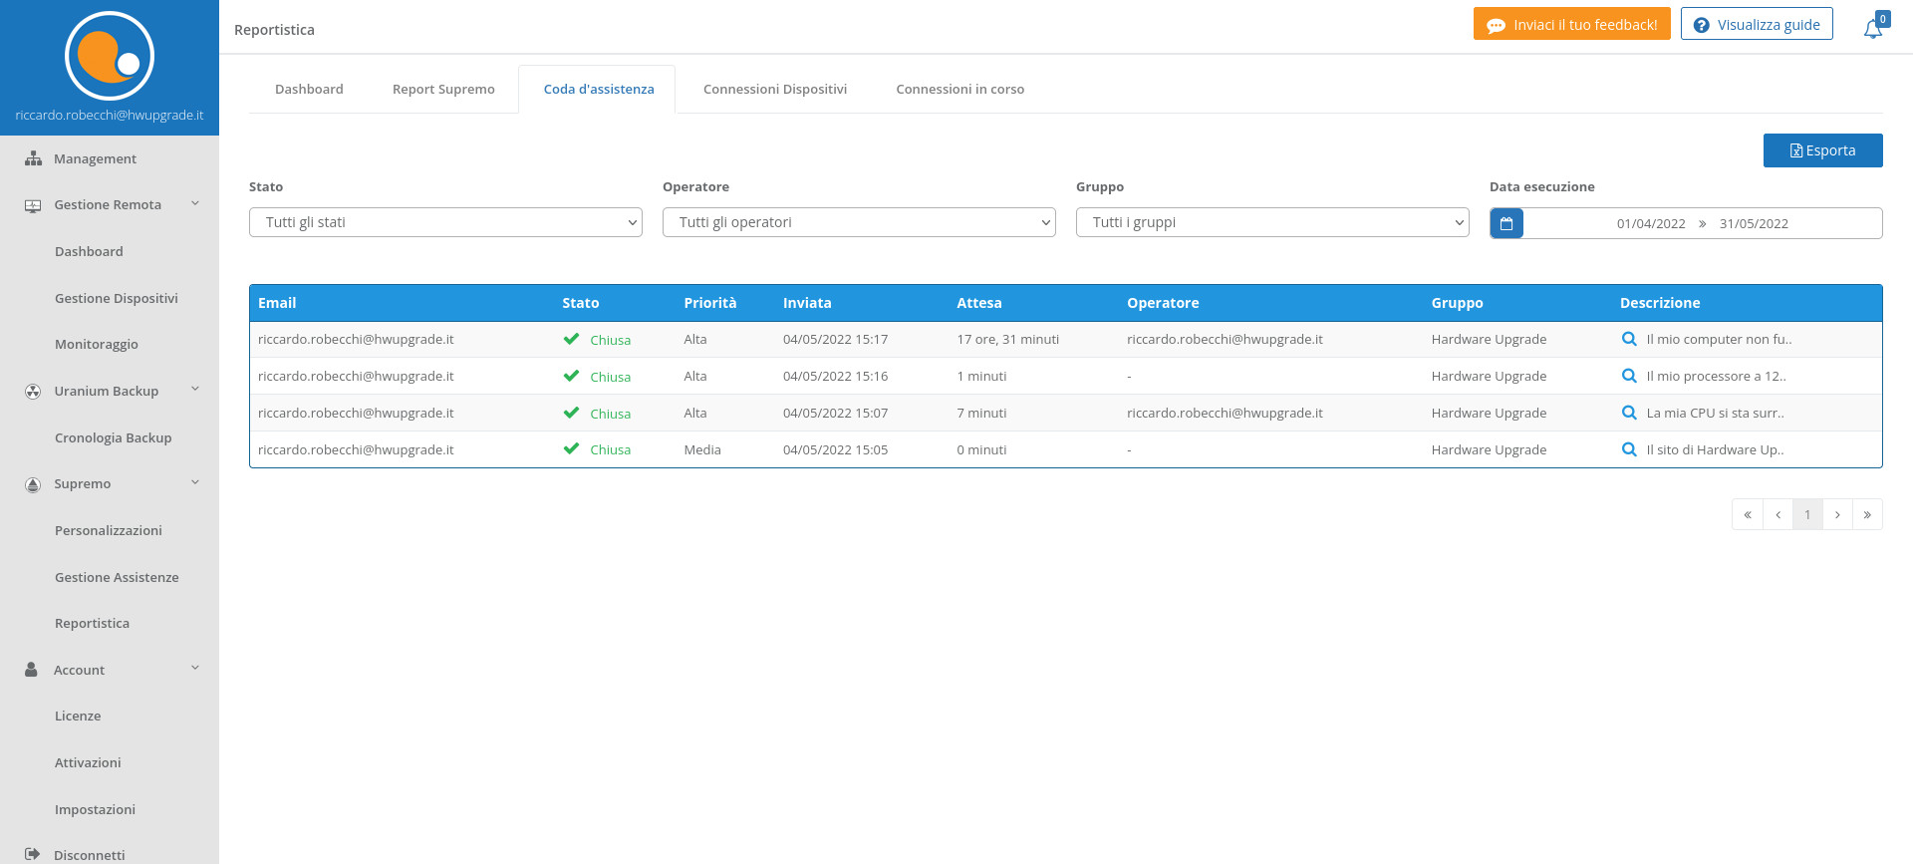Click the Management sidebar icon
Screen dimensions: 1913x864
pyautogui.click(x=33, y=158)
